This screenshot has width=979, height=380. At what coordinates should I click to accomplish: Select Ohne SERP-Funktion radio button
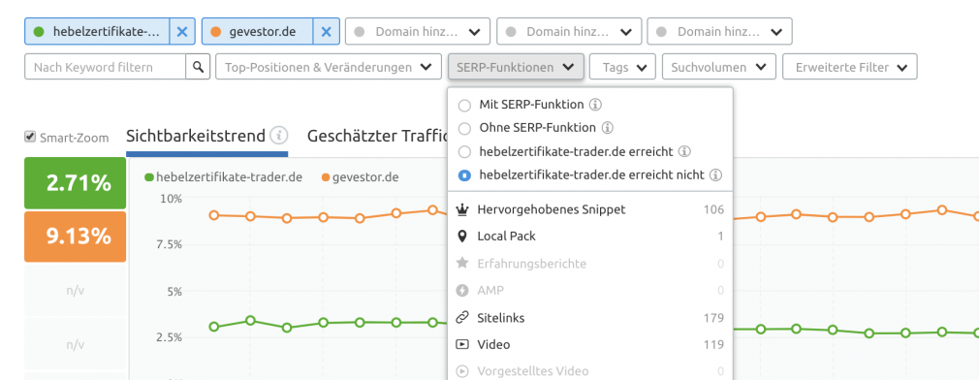[464, 129]
